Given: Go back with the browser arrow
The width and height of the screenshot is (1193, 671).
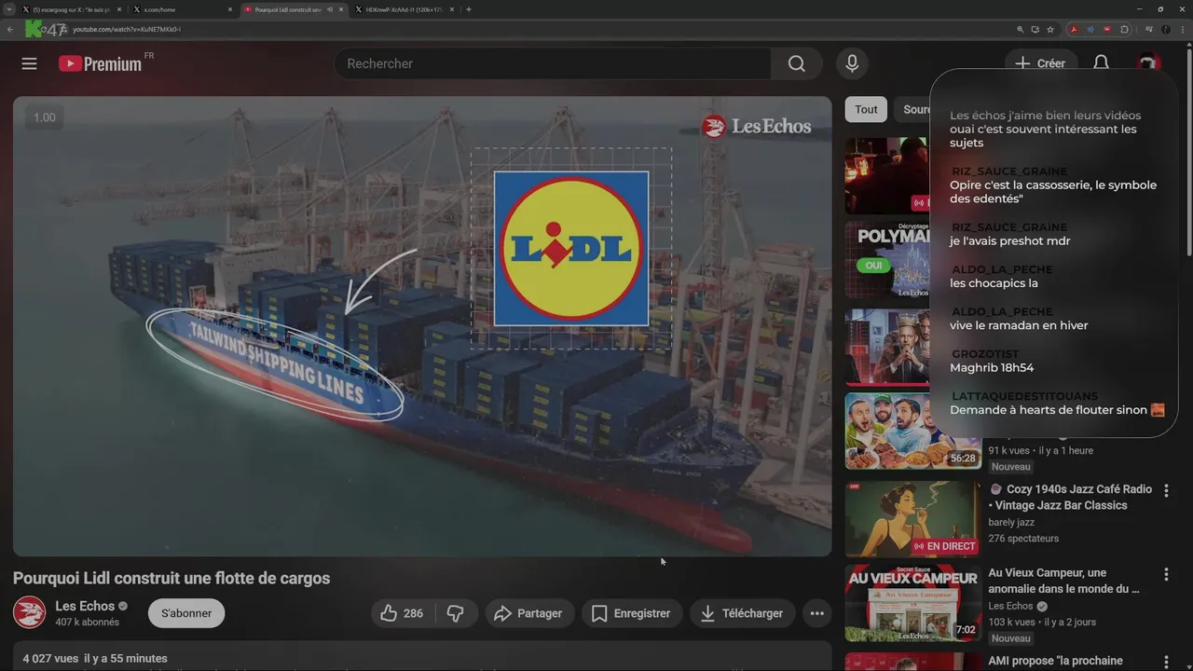Looking at the screenshot, I should (x=10, y=29).
